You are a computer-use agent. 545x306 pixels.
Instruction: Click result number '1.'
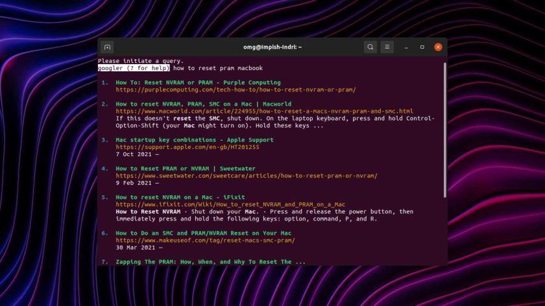click(105, 82)
